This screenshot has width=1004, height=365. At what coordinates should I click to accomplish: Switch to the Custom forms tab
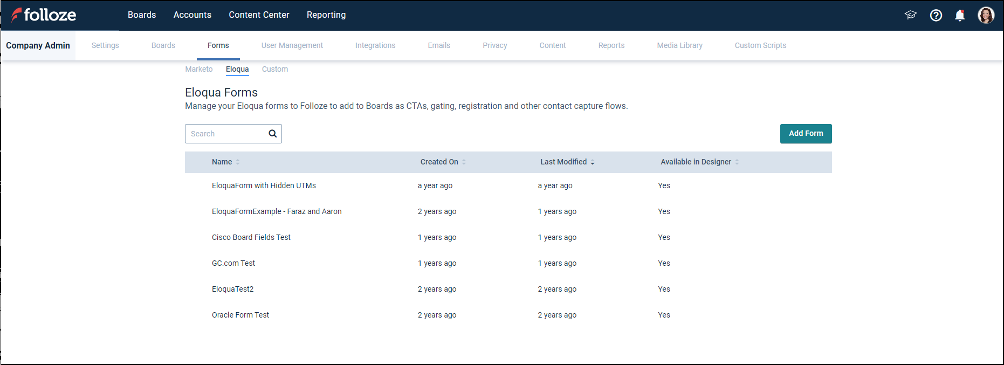[x=275, y=69]
